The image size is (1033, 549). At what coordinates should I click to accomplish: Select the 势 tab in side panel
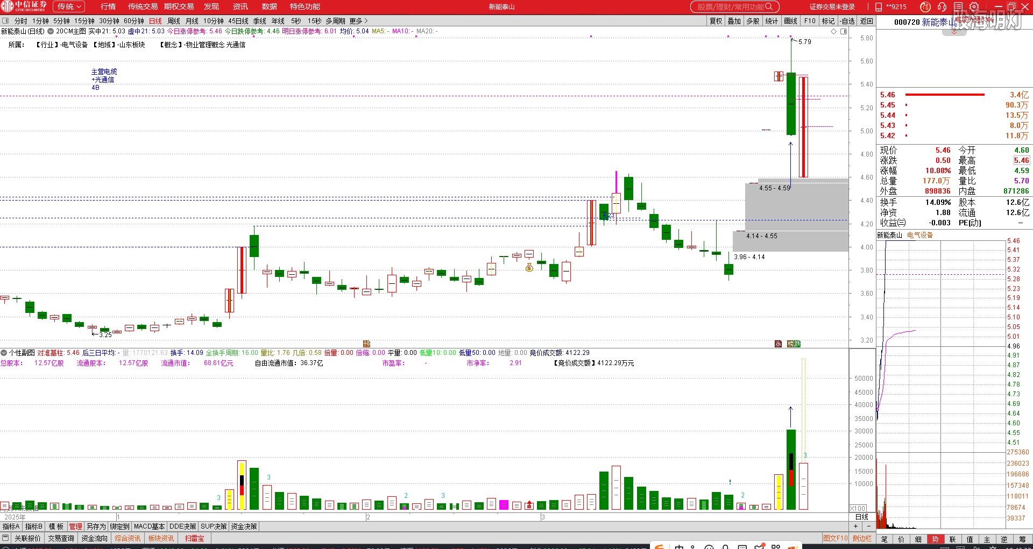(x=935, y=539)
